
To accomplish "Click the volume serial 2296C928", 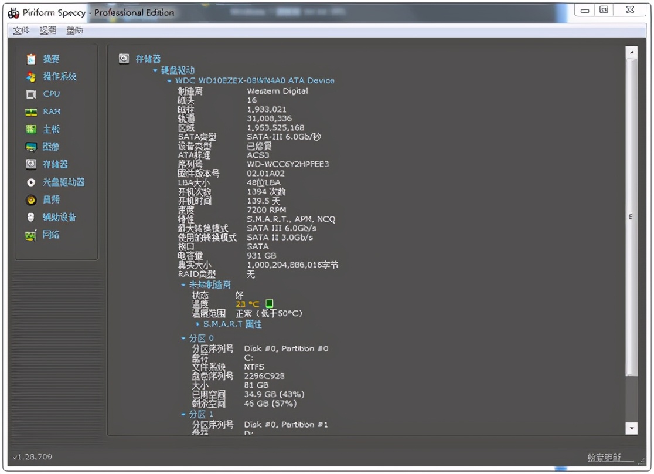I will point(264,376).
